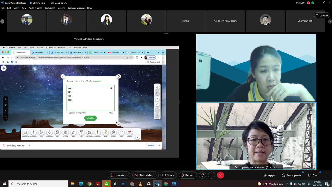
Task: Click the red leave meeting button
Action: click(x=221, y=175)
